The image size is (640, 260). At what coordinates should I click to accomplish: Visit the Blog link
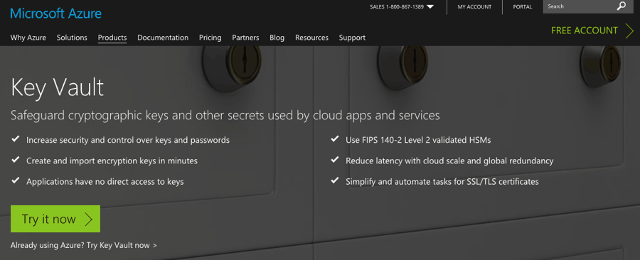pyautogui.click(x=277, y=38)
